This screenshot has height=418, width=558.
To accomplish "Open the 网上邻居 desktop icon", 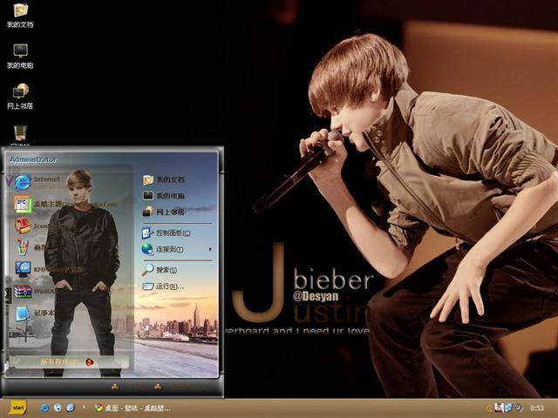I will (20, 97).
